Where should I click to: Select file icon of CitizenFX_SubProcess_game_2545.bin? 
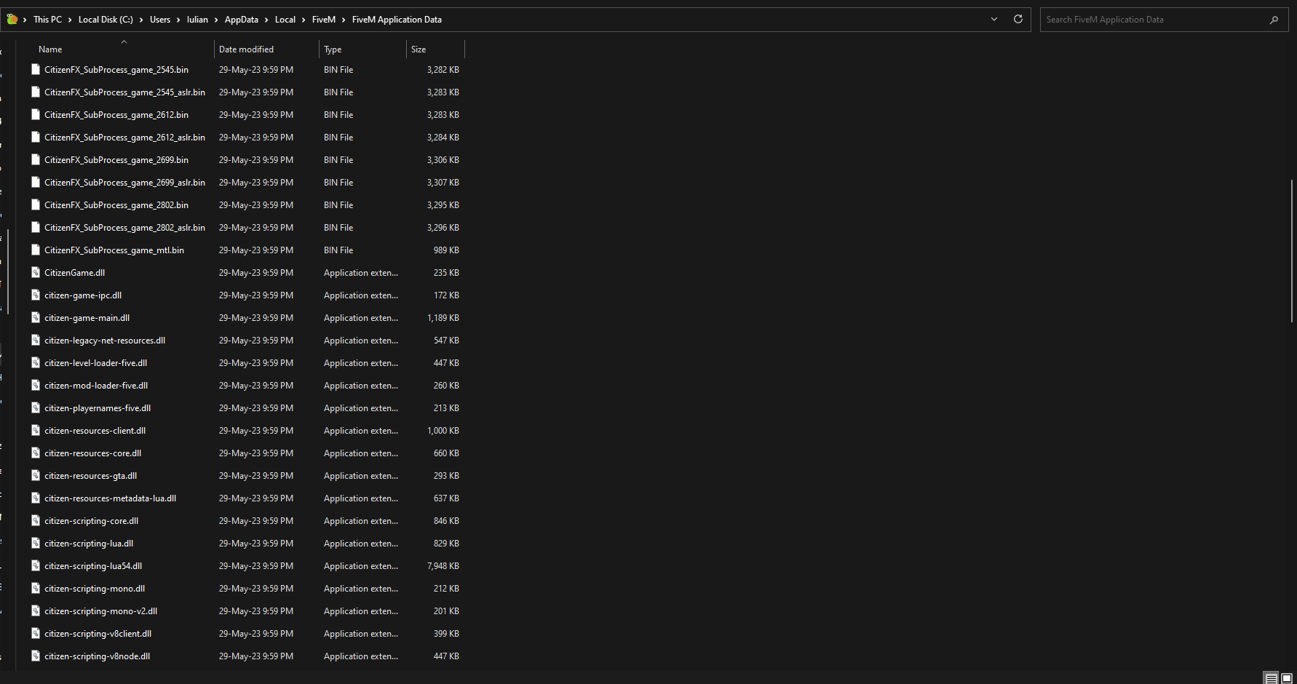36,70
